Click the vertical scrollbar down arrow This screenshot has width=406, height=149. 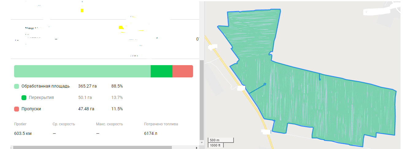pos(202,143)
